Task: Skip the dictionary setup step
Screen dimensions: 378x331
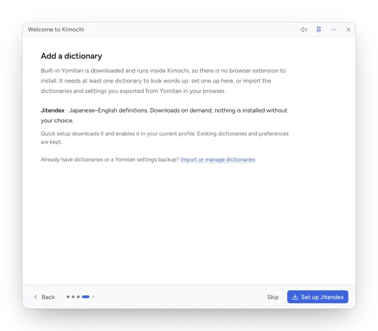Action: click(273, 297)
